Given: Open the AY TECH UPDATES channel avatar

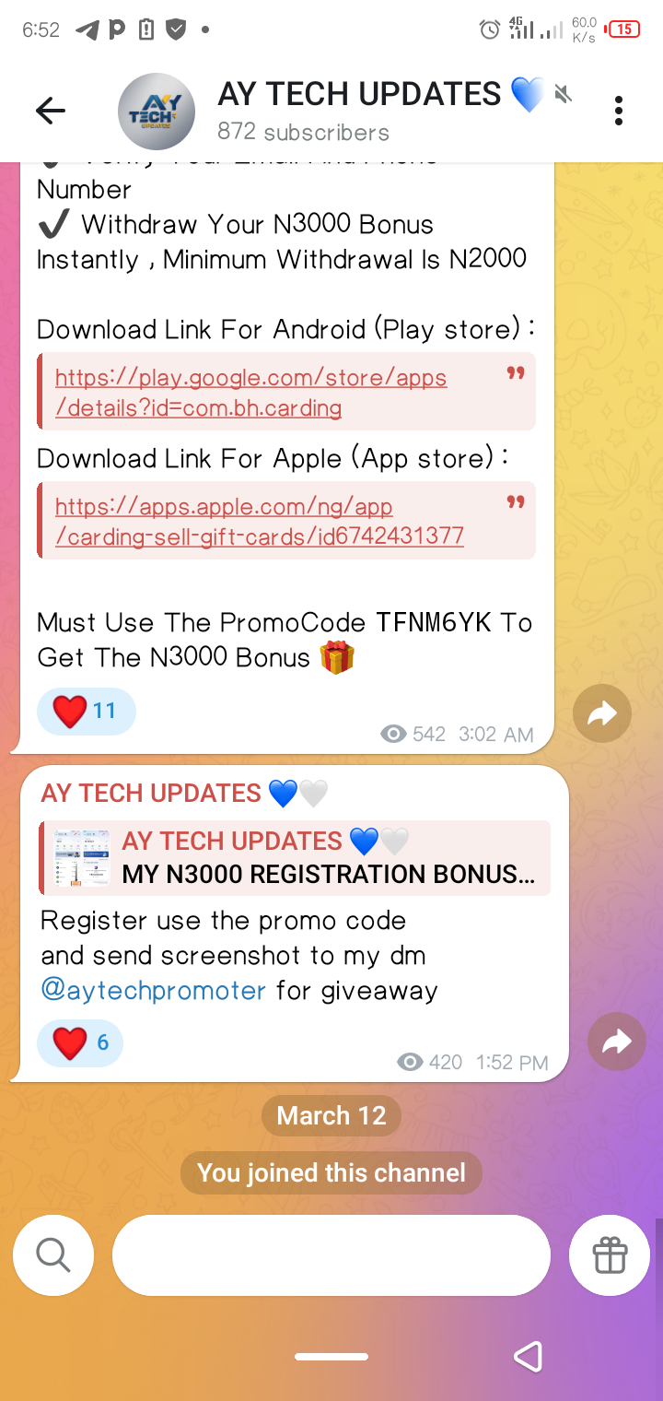Looking at the screenshot, I should (157, 112).
